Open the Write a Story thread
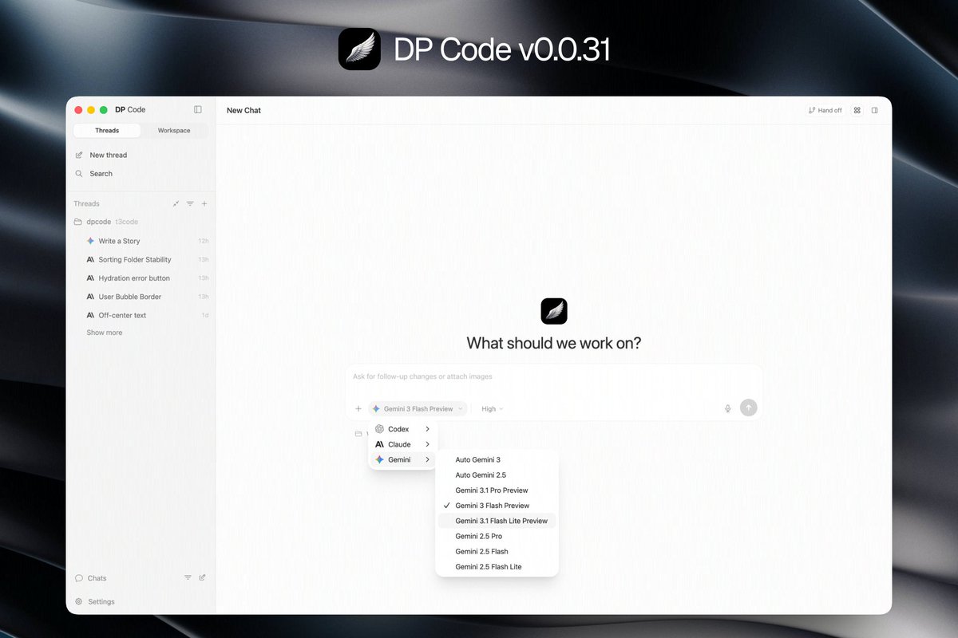Screen dimensions: 958x638 [x=119, y=241]
